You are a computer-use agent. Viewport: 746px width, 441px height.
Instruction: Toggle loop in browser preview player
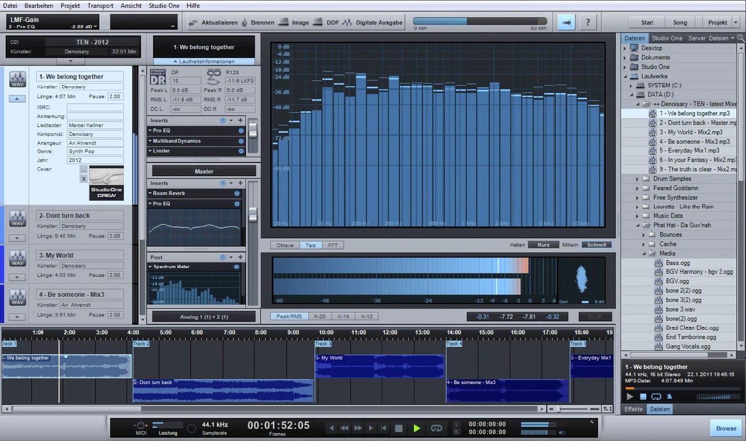(656, 397)
